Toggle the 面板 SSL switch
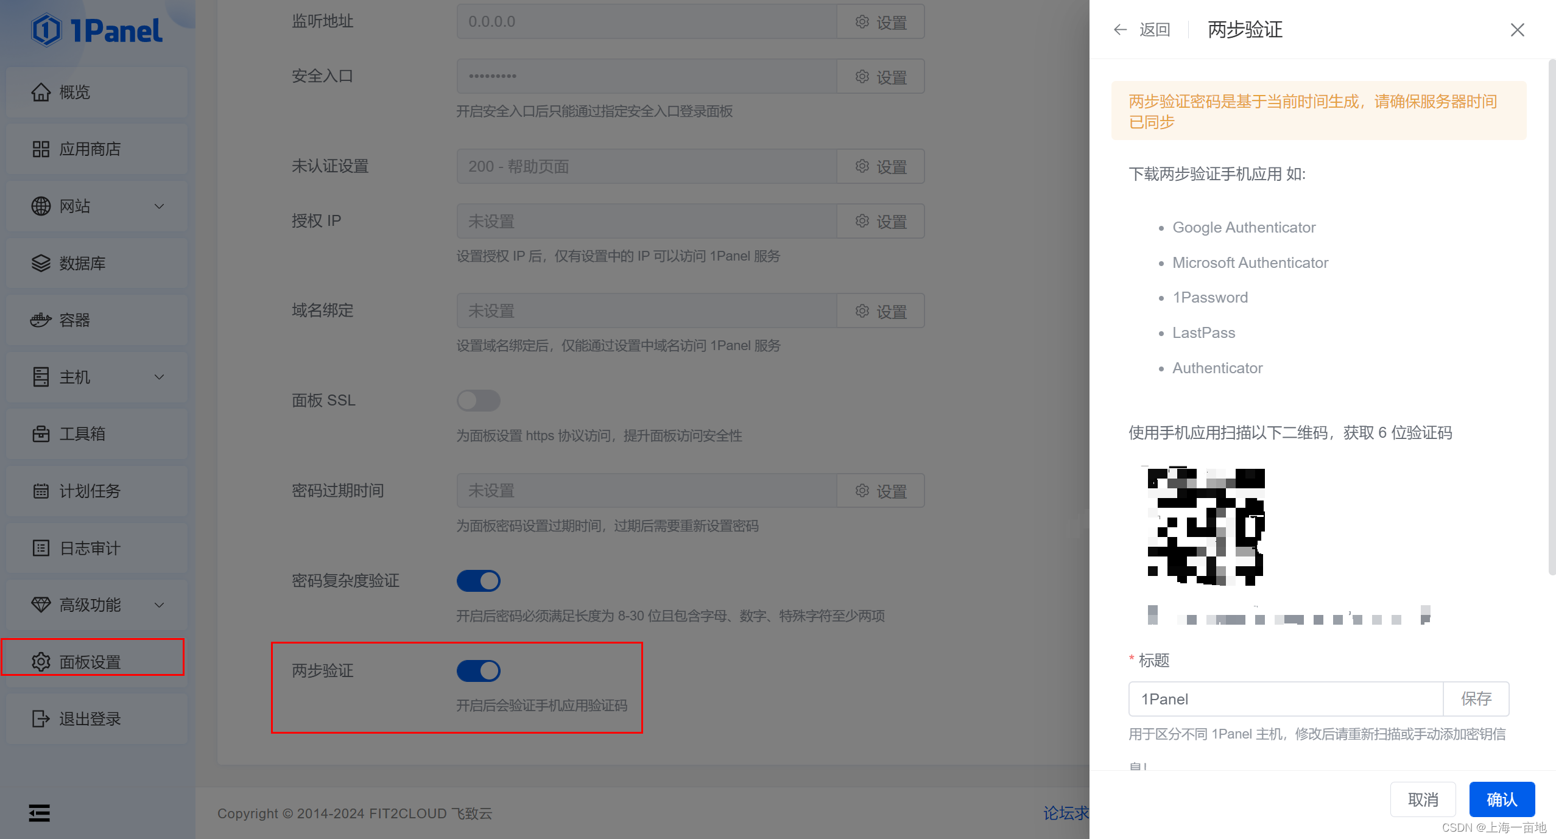1556x839 pixels. [479, 401]
